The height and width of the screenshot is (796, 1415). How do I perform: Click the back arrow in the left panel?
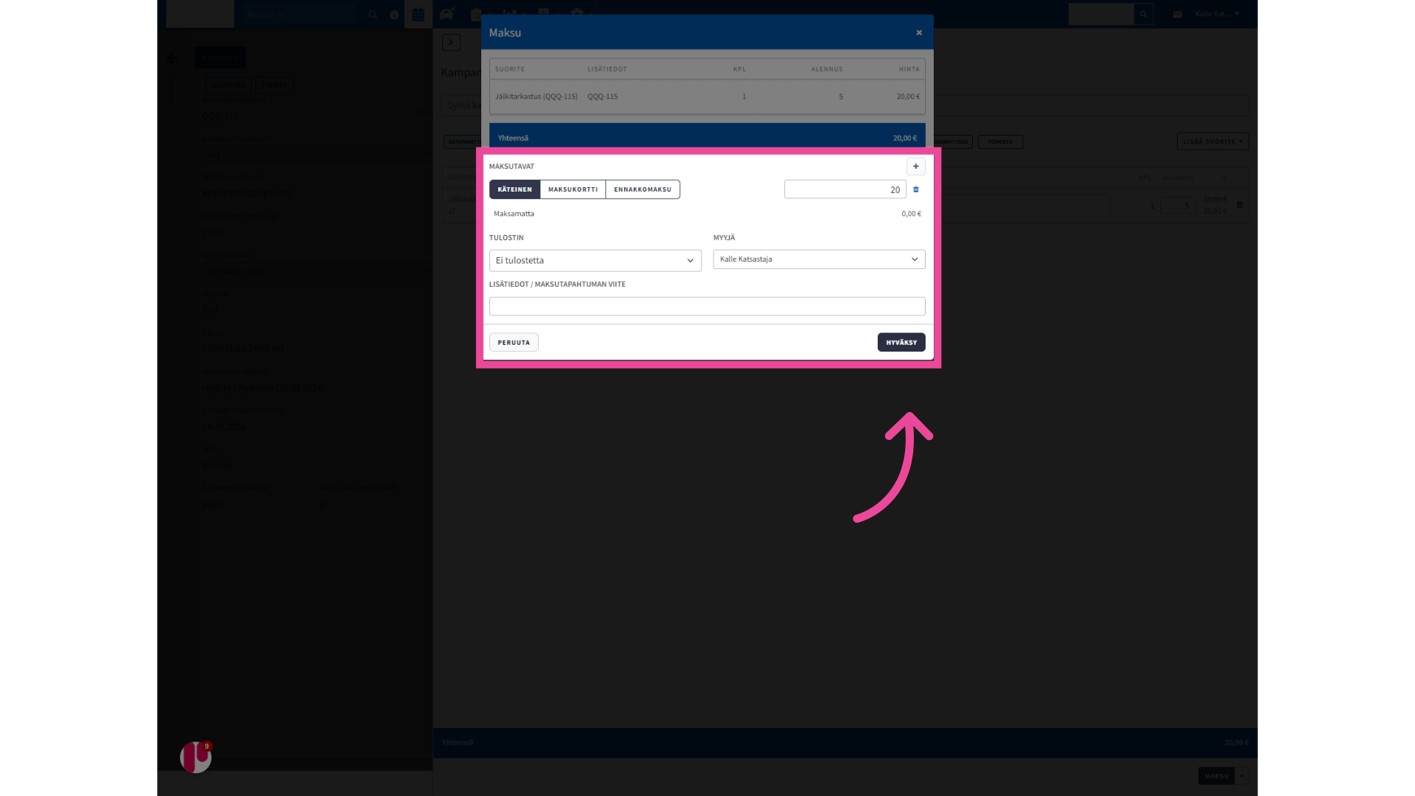pyautogui.click(x=172, y=58)
